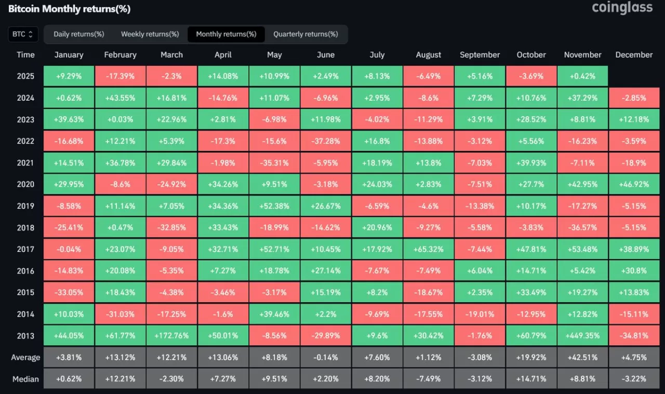
Task: Click the December column header
Action: pyautogui.click(x=634, y=55)
